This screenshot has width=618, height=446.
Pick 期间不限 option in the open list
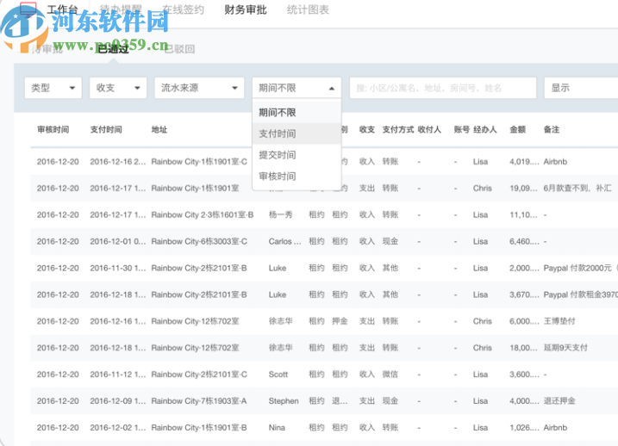[x=278, y=112]
